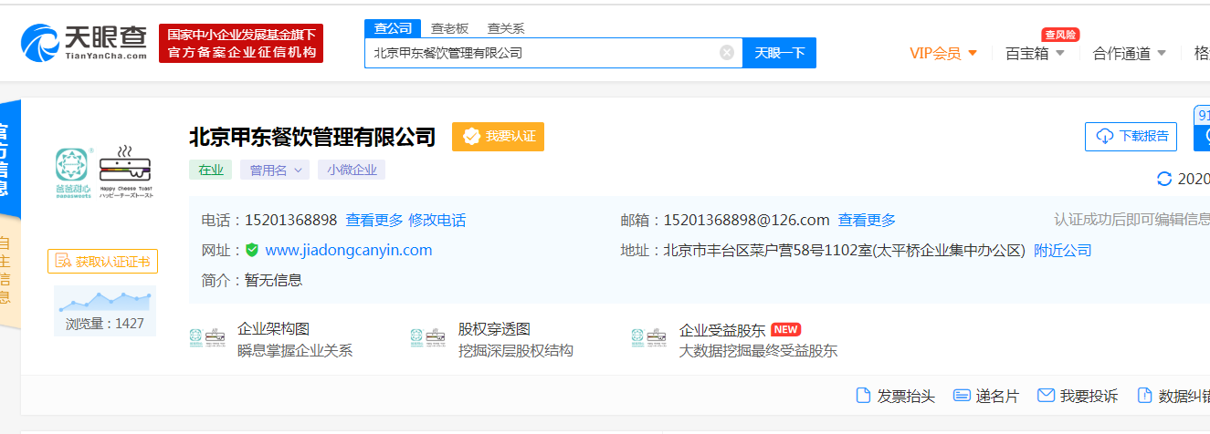Screen dimensions: 1210x434
Task: Click the refresh icon beside the 2020 date
Action: [x=1164, y=179]
